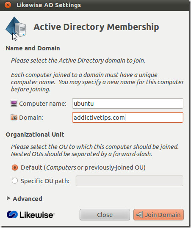Screen dimensions: 191x228
Task: Click the Likewise AD Settings title bar
Action: (94, 5)
